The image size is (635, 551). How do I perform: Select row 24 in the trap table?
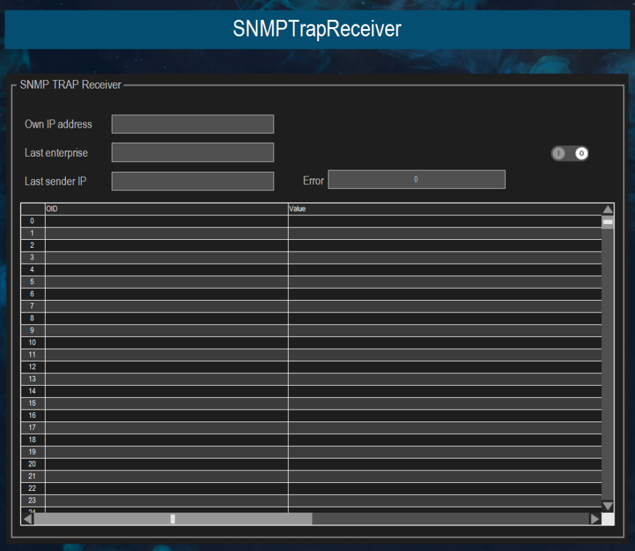pos(31,511)
